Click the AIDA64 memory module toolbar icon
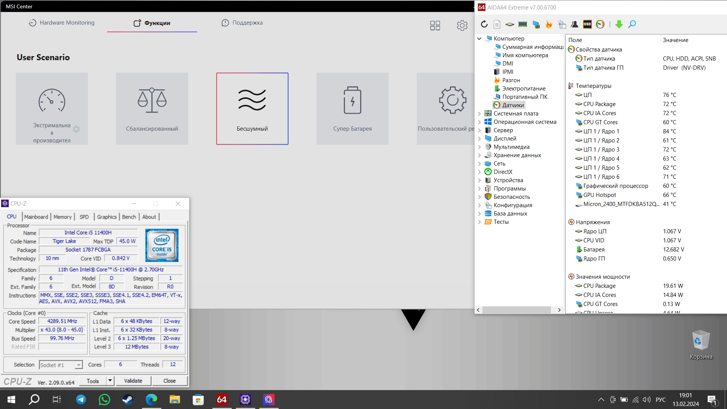Image resolution: width=727 pixels, height=409 pixels. point(523,24)
